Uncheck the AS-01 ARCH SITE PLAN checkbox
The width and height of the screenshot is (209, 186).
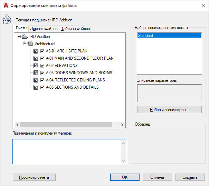point(42,51)
